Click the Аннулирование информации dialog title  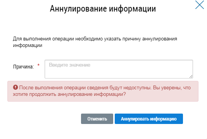pyautogui.click(x=103, y=9)
